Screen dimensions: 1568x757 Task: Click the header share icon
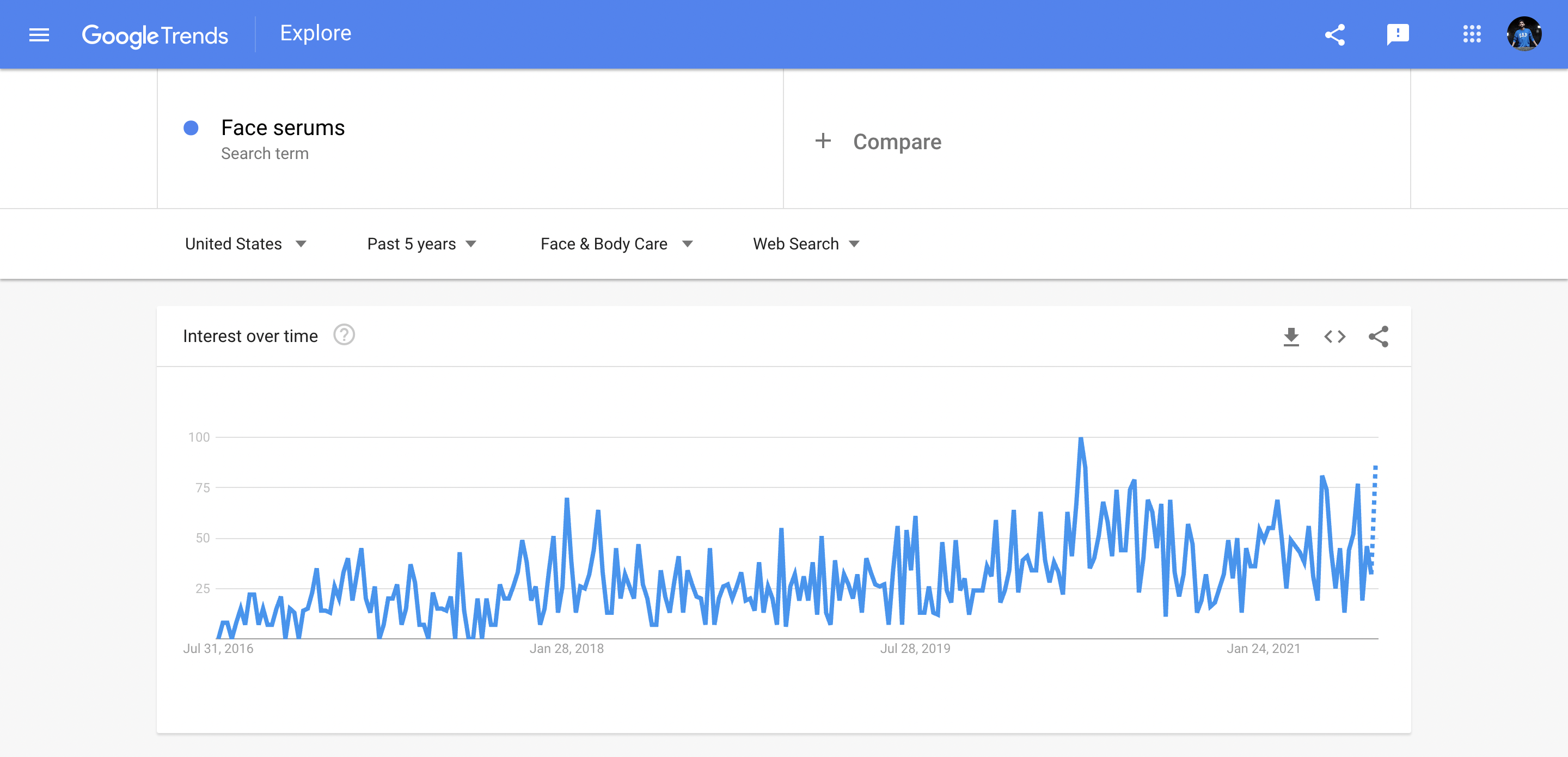coord(1334,35)
